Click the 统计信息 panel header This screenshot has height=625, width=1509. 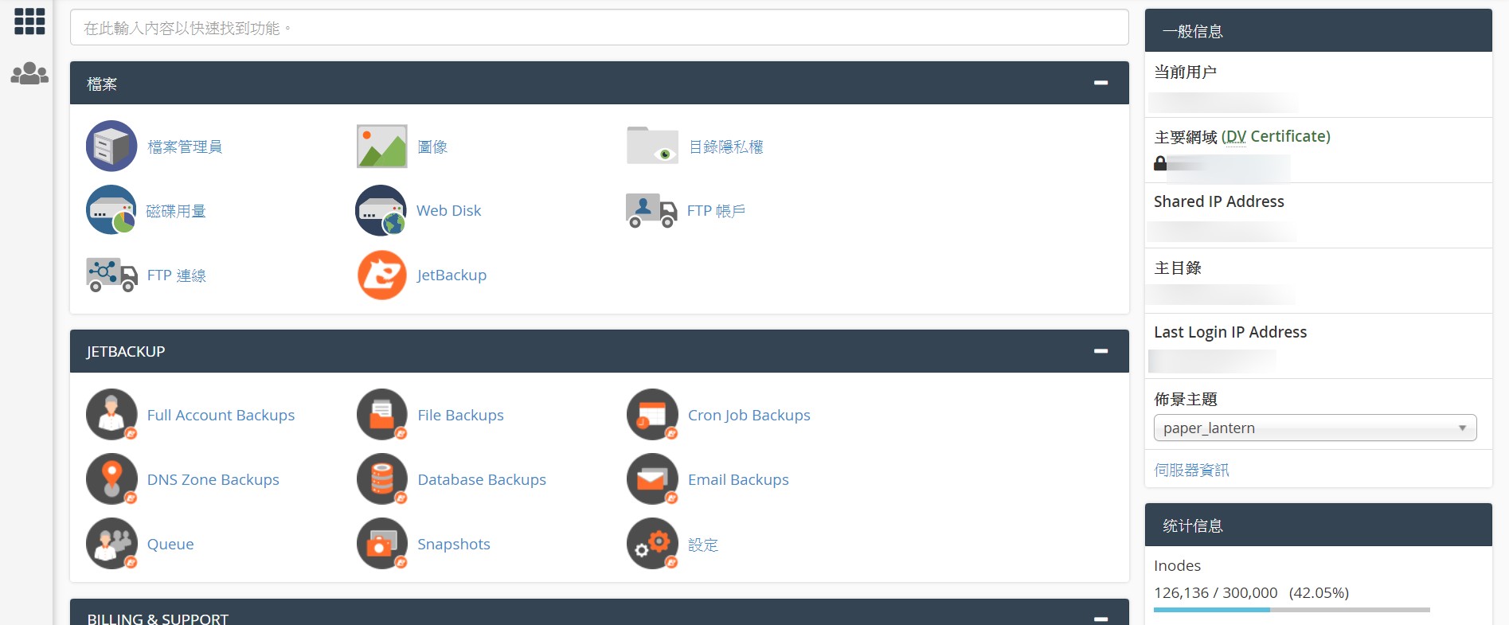tap(1319, 525)
